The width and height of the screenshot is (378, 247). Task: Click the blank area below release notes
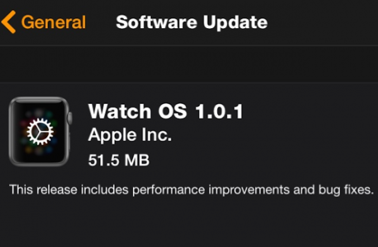(189, 222)
